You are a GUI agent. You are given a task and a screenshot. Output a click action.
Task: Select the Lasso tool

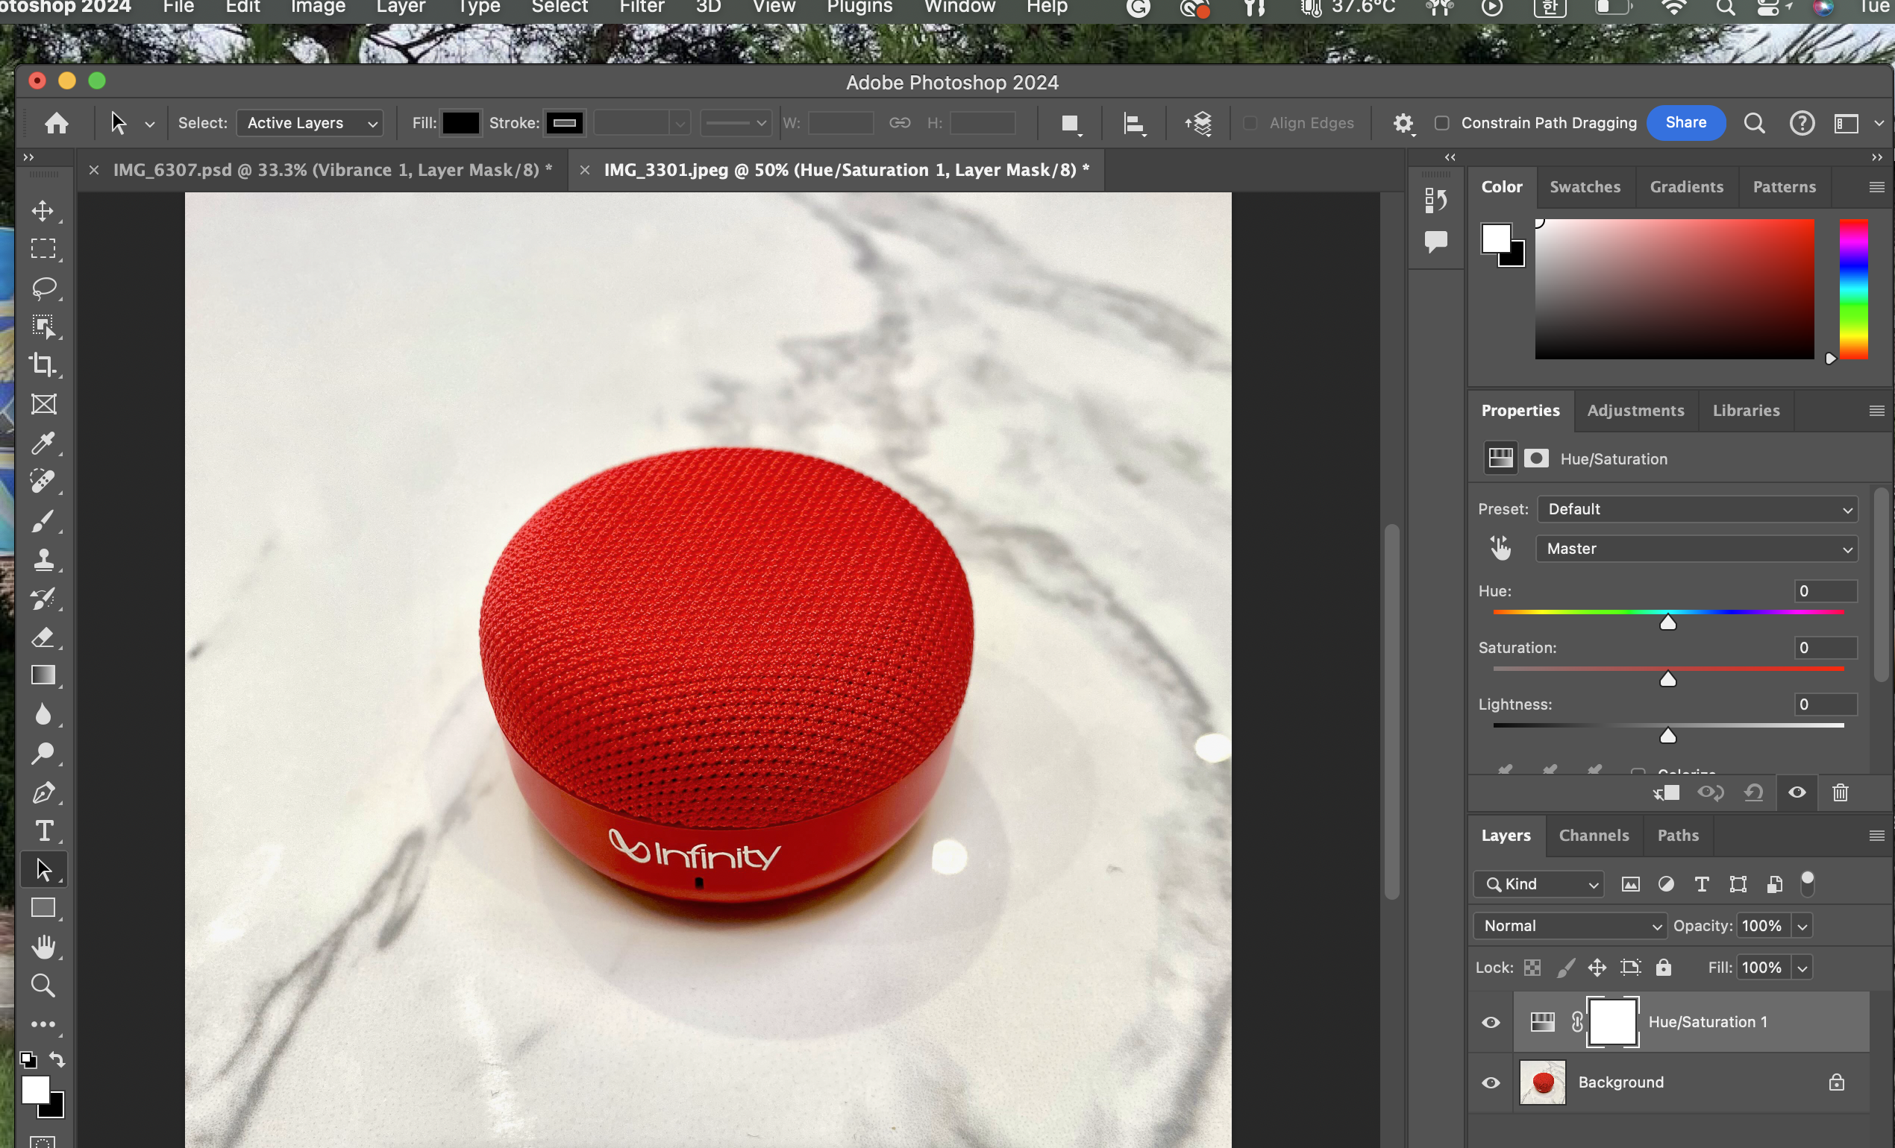[x=43, y=288]
